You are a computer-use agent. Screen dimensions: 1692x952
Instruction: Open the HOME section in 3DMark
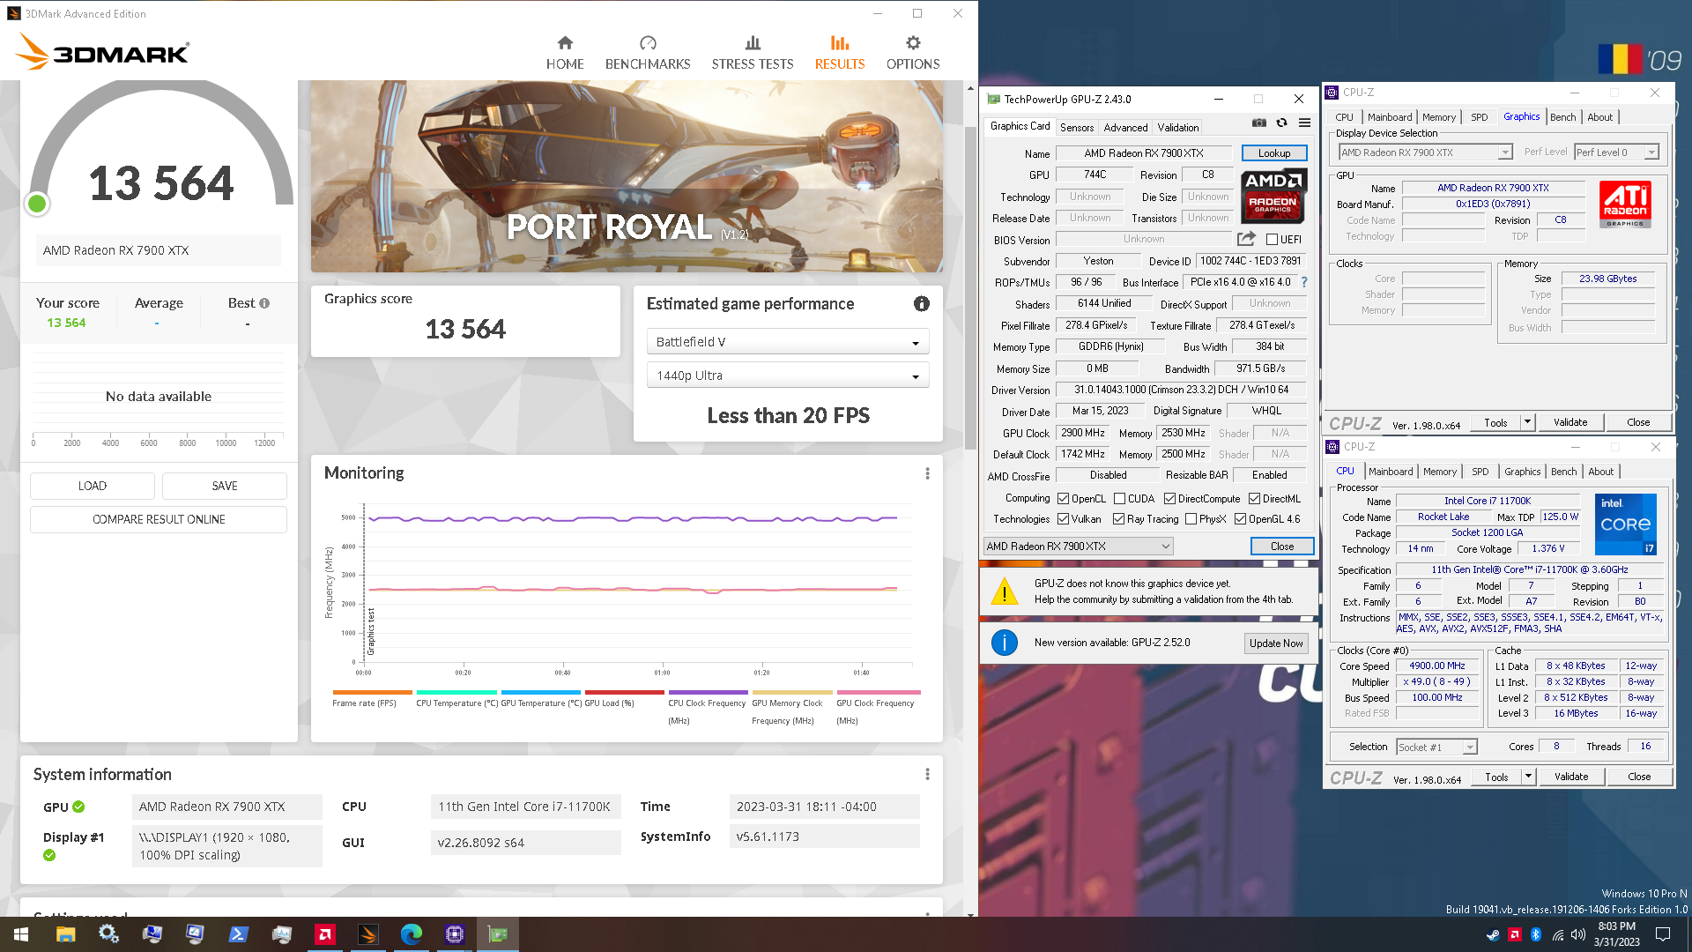point(565,53)
